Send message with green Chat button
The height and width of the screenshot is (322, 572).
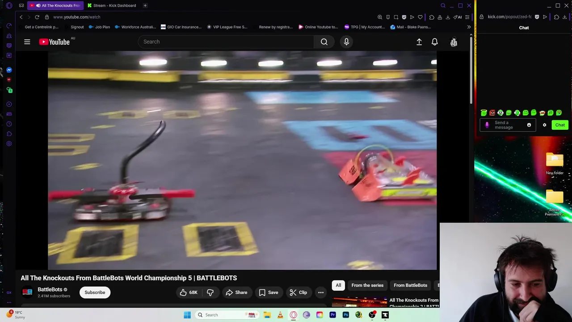pos(560,125)
